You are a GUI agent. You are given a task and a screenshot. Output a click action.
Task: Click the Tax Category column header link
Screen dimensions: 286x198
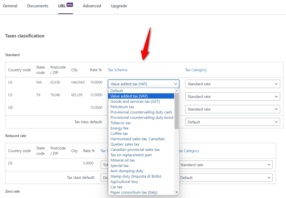click(196, 70)
